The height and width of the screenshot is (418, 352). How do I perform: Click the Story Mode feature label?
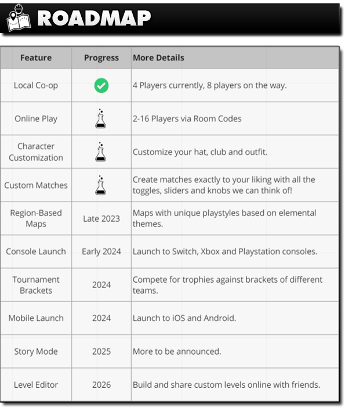[36, 351]
